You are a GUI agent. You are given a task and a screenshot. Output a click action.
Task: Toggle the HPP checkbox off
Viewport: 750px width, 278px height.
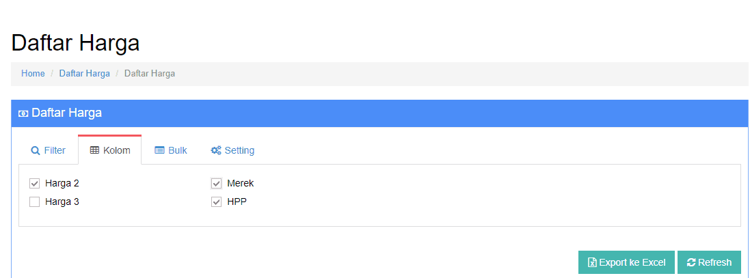[x=216, y=202]
